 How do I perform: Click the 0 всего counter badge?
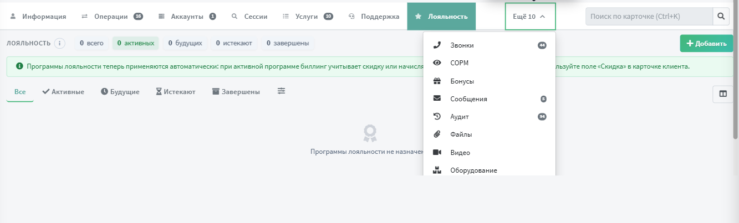point(91,43)
